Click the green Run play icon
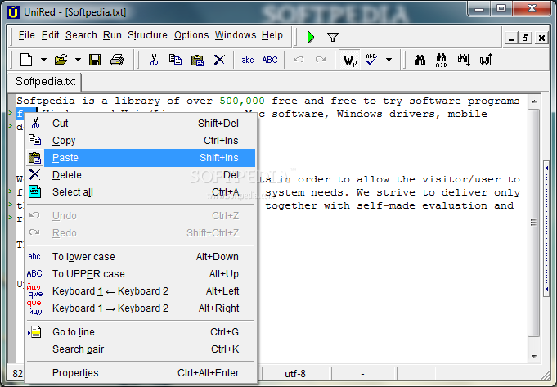 point(311,37)
